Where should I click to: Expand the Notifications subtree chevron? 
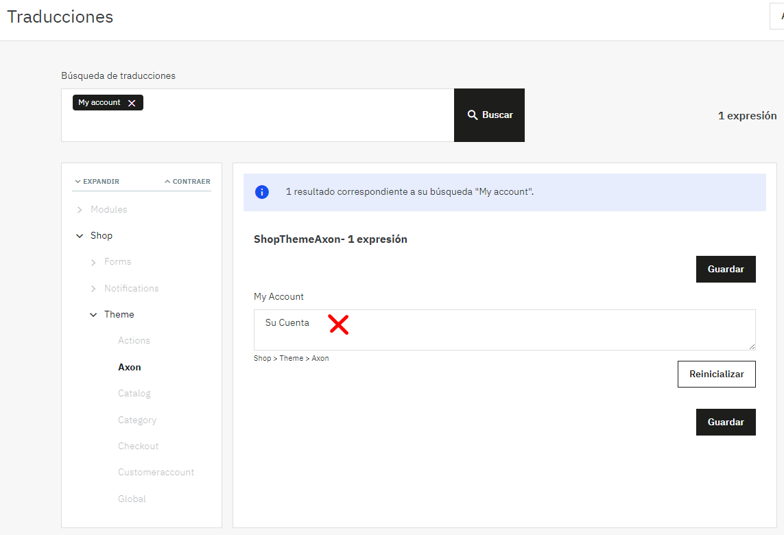pos(93,289)
